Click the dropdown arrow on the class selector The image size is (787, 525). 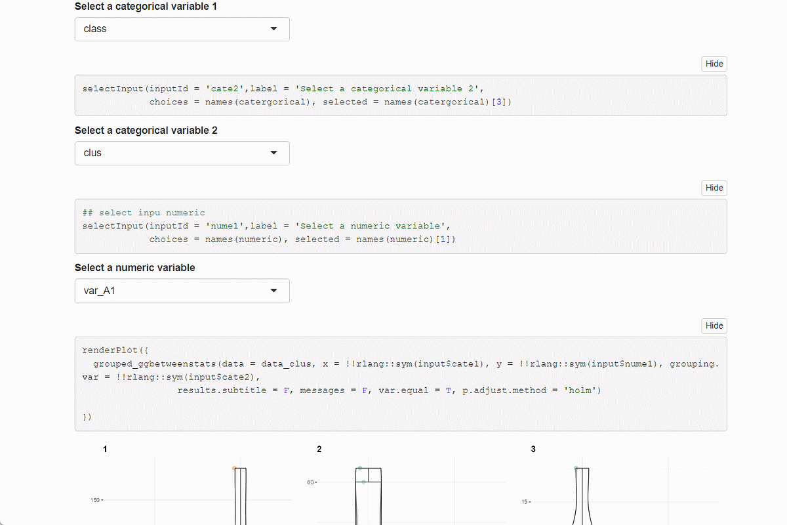click(x=273, y=29)
